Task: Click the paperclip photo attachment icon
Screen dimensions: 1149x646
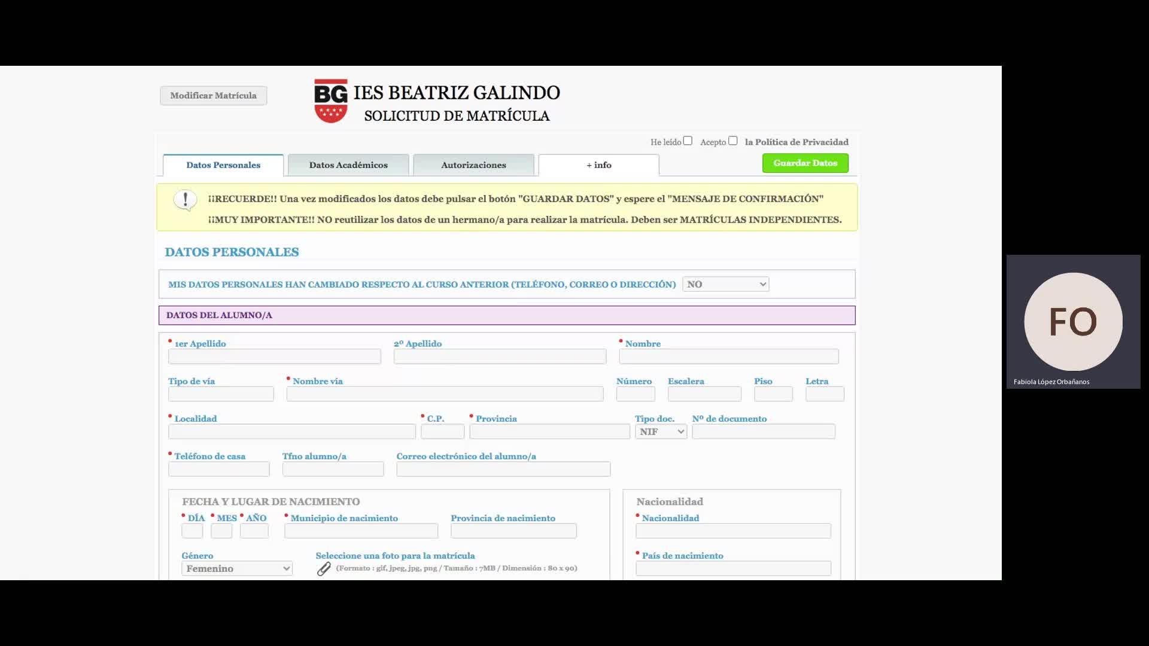Action: click(324, 569)
